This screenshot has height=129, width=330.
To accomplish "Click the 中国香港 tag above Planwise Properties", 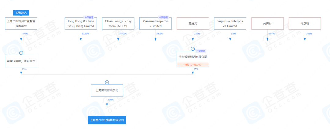I will [x=163, y=17].
